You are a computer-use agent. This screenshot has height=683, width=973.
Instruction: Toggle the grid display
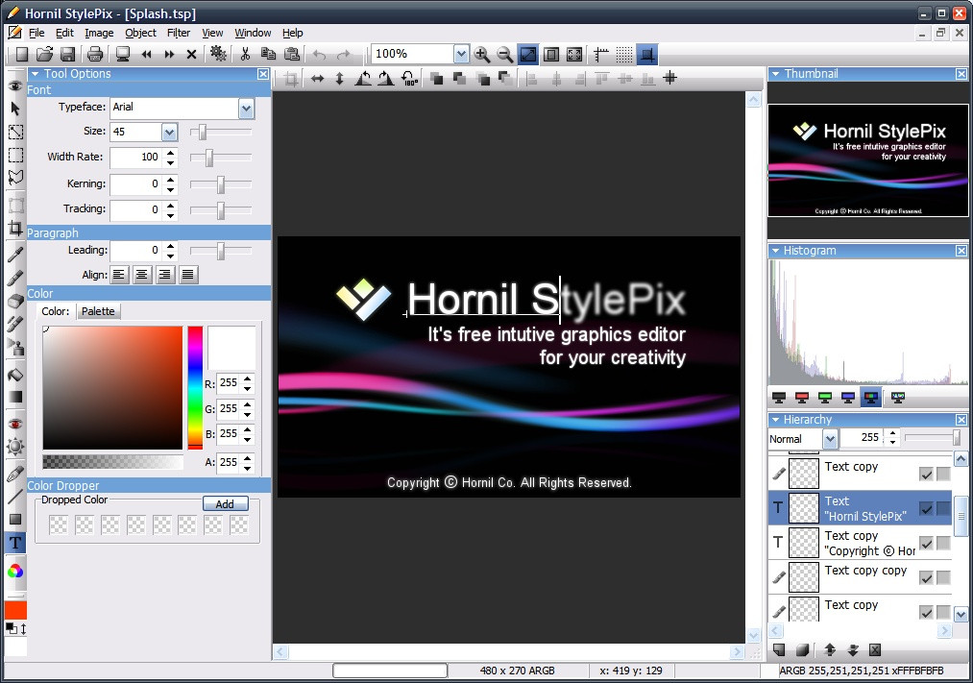(x=624, y=55)
